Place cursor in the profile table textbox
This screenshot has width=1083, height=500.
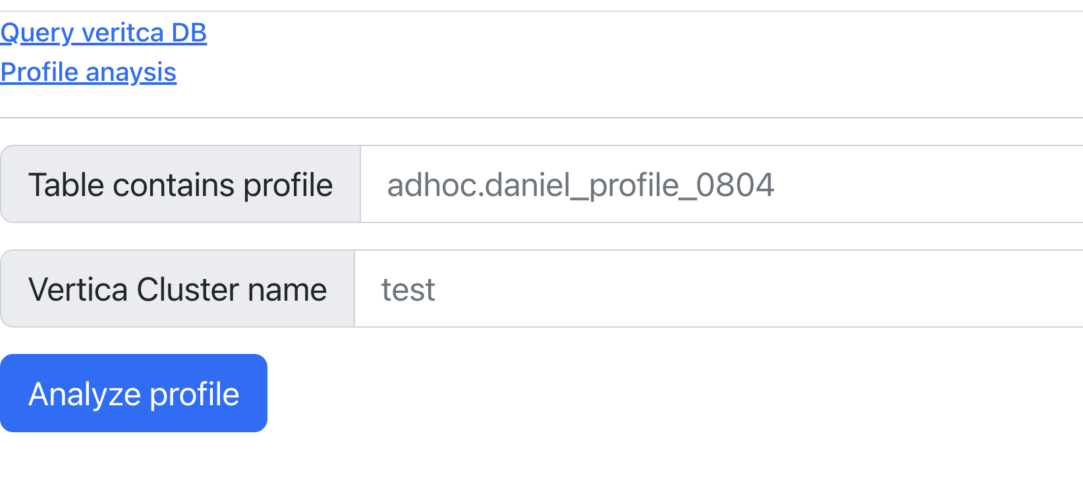pyautogui.click(x=721, y=184)
